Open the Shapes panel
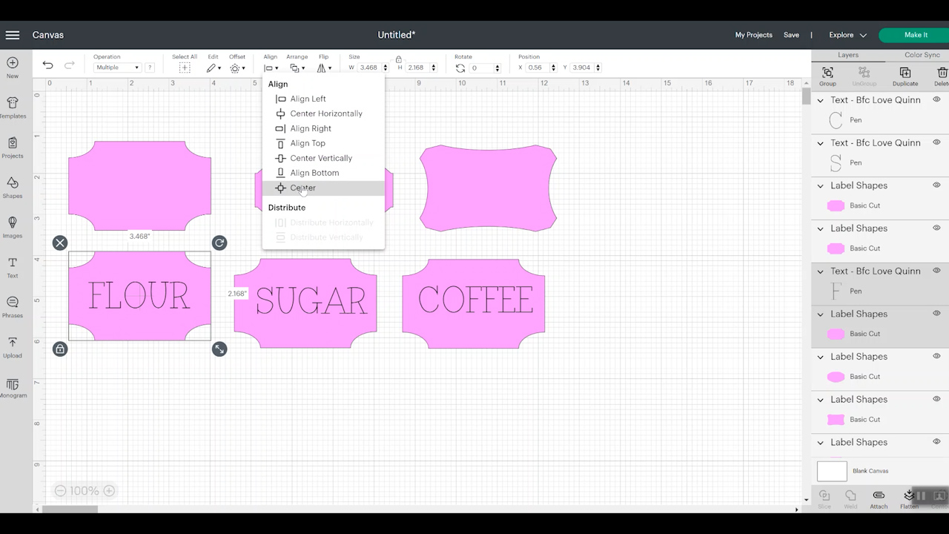 click(x=13, y=183)
